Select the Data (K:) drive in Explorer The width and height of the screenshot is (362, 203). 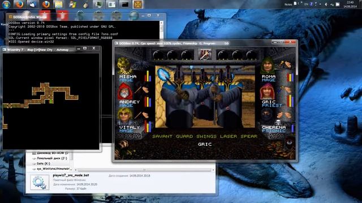(44, 164)
